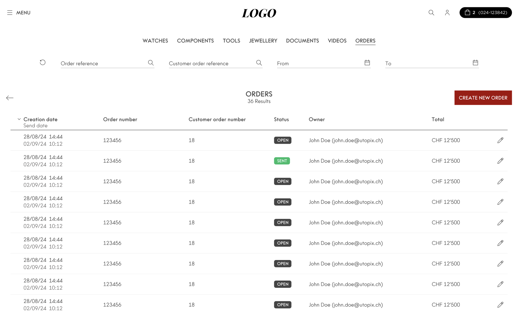Click search icon in Order reference field

(x=151, y=63)
